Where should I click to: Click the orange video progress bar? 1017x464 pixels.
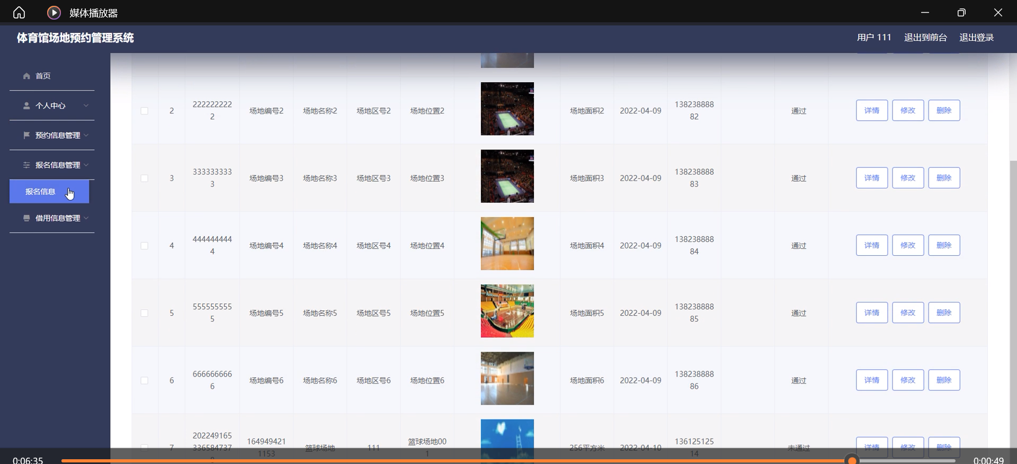coord(453,461)
